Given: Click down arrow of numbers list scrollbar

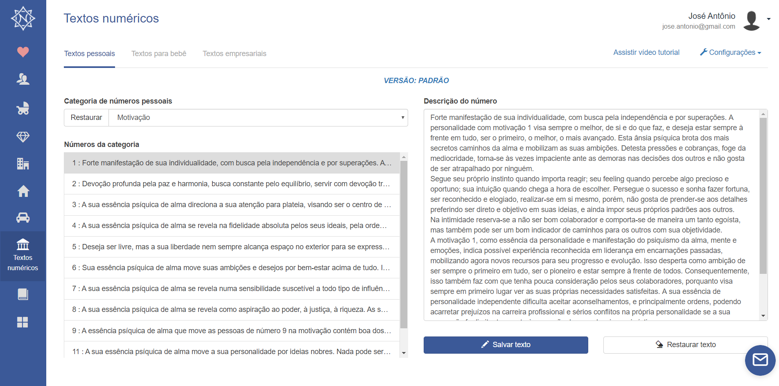Looking at the screenshot, I should tap(404, 353).
